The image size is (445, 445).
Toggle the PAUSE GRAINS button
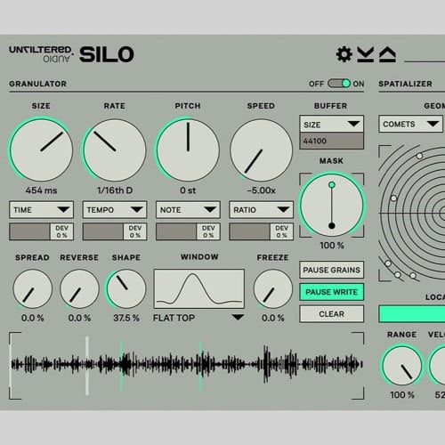tap(331, 270)
